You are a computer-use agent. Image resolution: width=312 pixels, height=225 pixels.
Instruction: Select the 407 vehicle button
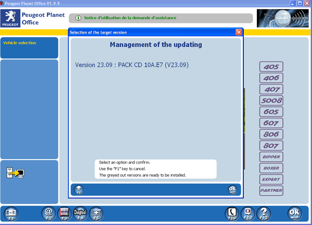(271, 89)
